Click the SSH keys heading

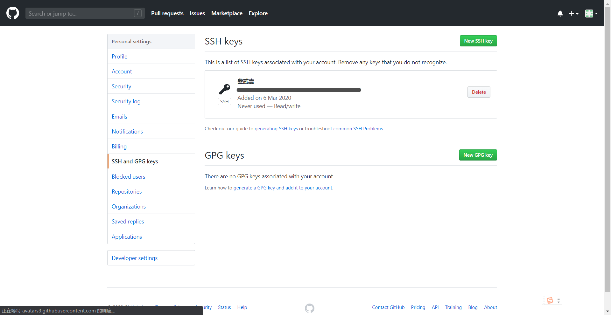[x=224, y=41]
